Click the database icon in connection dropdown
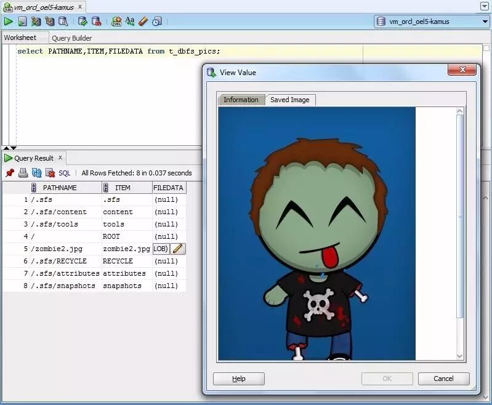 click(x=381, y=22)
